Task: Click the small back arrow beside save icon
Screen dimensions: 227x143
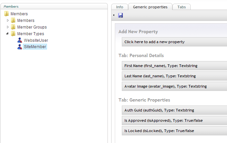Action: point(114,15)
